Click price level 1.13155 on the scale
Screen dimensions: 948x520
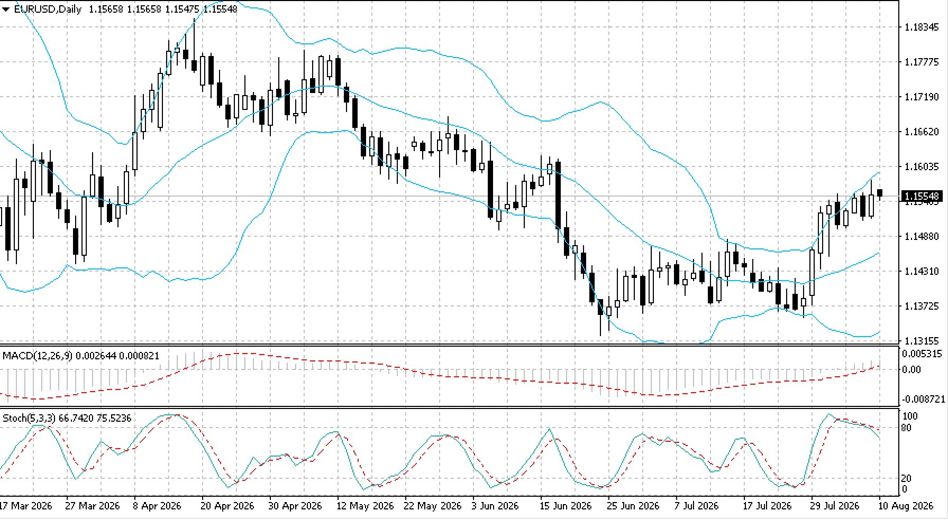[x=922, y=341]
